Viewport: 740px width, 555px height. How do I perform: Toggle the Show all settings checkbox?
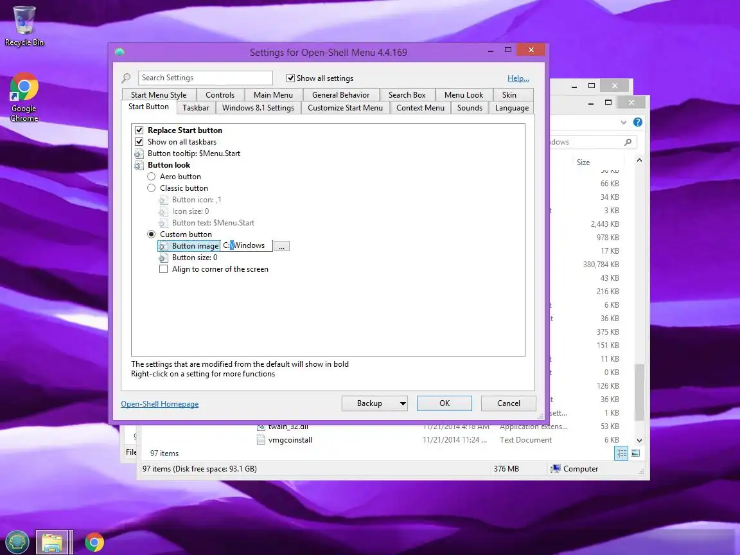pos(291,78)
